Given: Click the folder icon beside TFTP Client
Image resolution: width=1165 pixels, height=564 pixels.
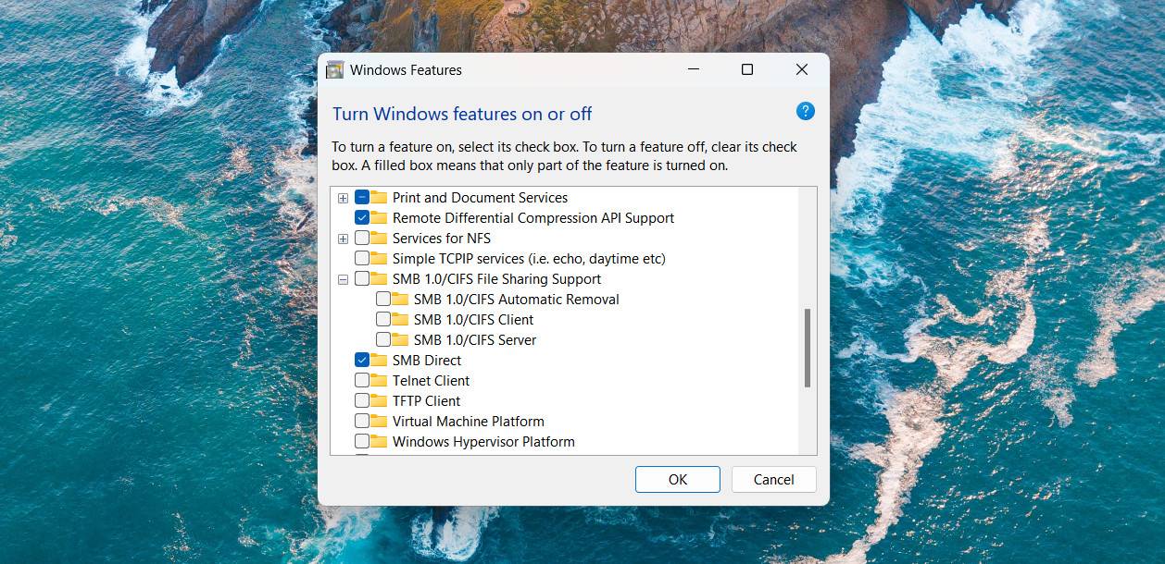Looking at the screenshot, I should (379, 400).
